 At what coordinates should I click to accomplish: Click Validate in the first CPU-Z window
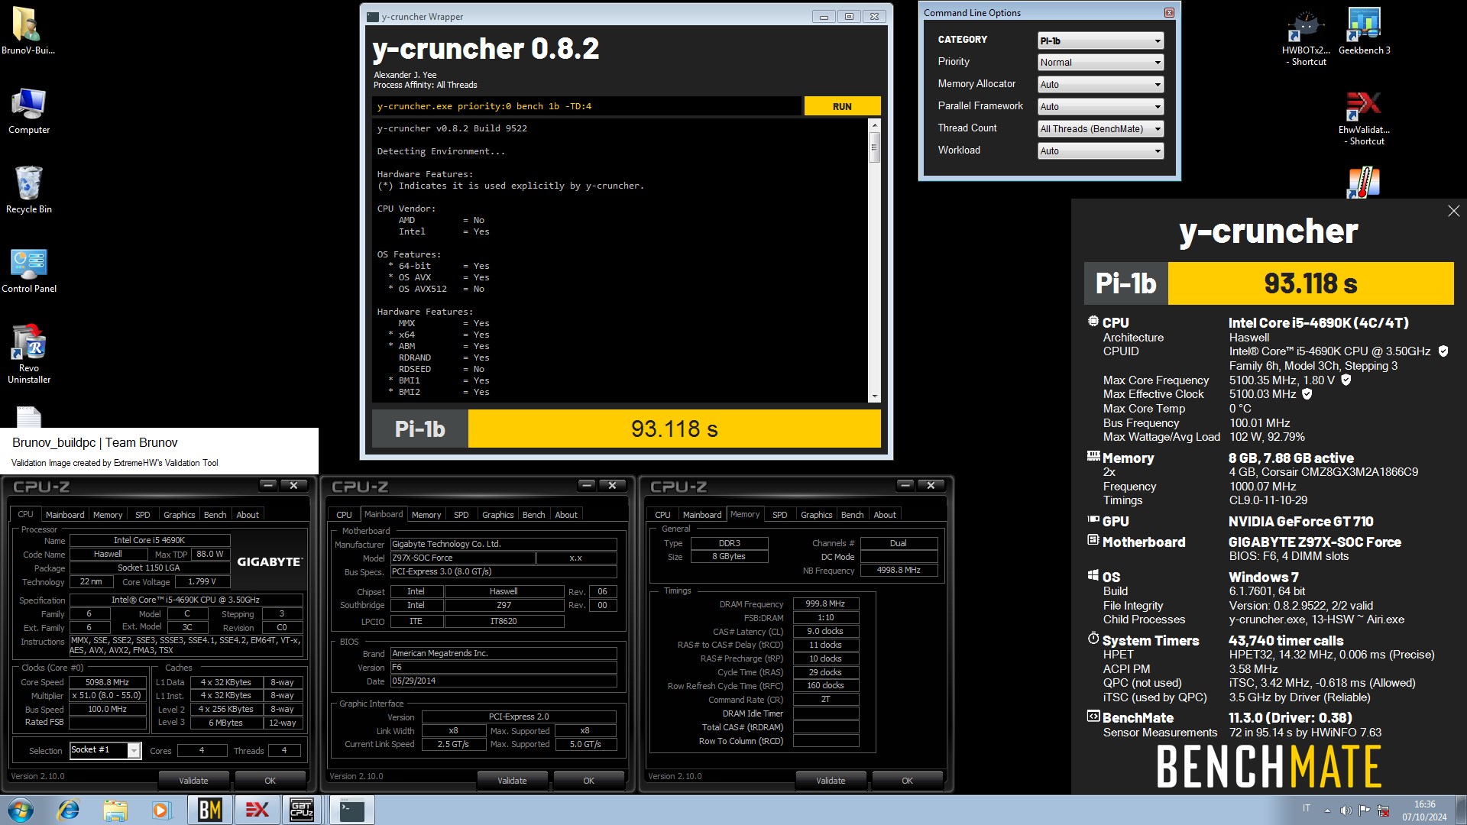tap(193, 781)
